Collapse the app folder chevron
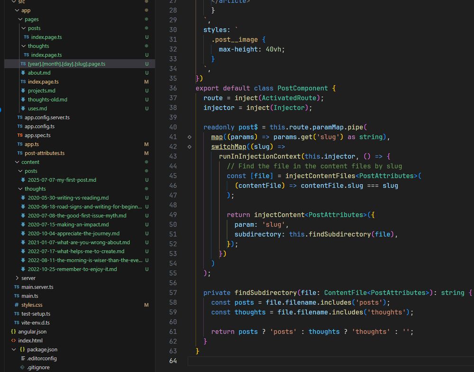474x372 pixels. pos(17,10)
